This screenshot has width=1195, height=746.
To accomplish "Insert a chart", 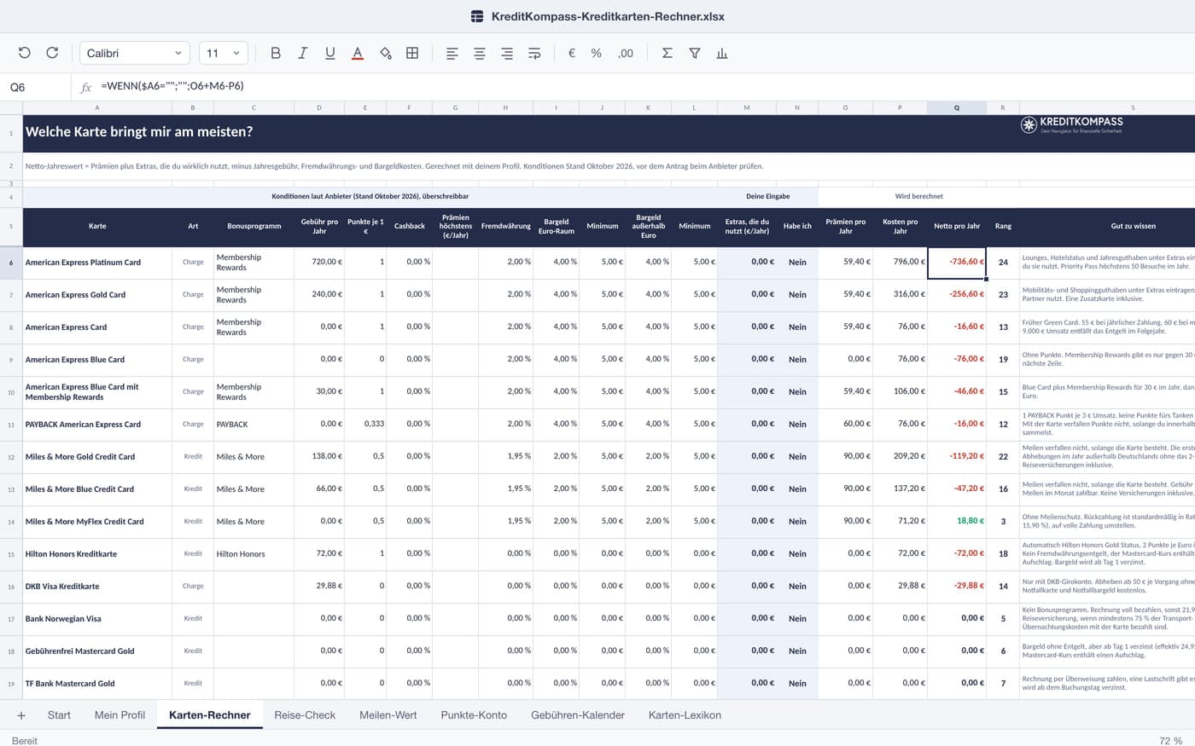I will pyautogui.click(x=722, y=53).
